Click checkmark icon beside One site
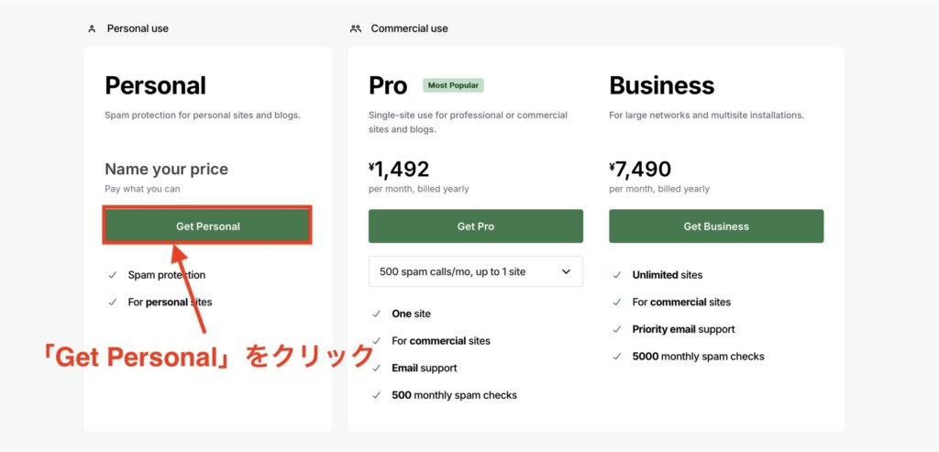 [x=376, y=314]
